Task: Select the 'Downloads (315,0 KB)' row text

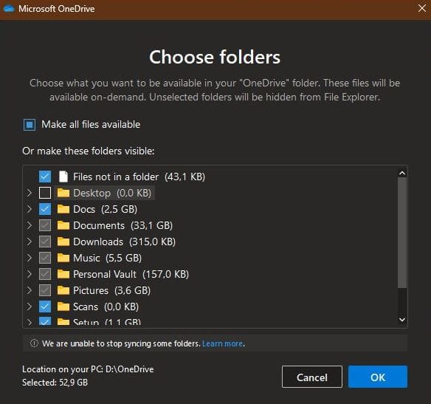Action: 124,242
